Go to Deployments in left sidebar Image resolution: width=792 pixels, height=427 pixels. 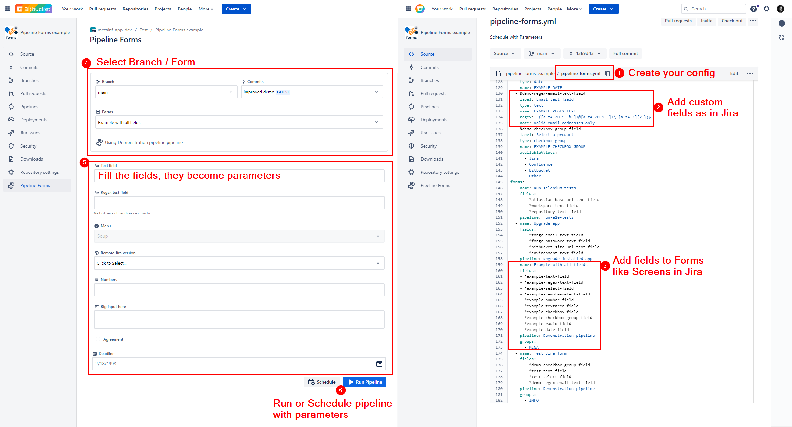(x=33, y=120)
